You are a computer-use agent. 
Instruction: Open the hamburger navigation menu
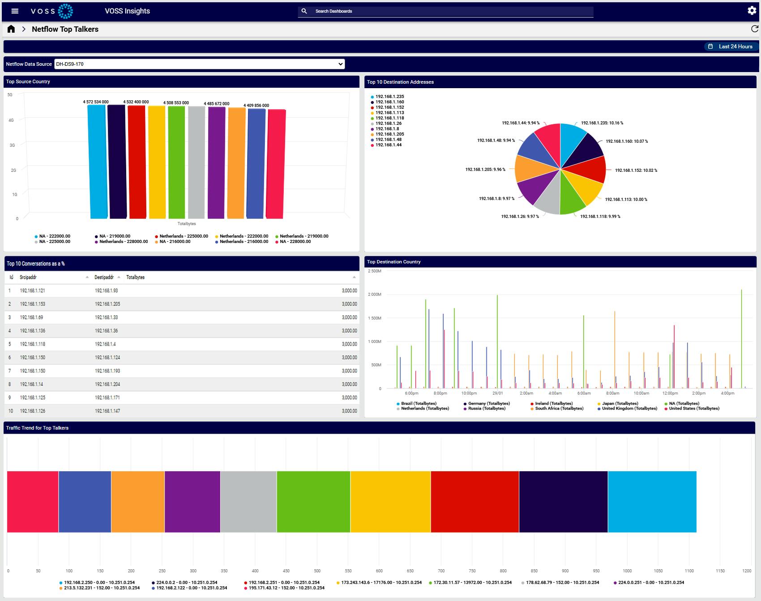15,11
